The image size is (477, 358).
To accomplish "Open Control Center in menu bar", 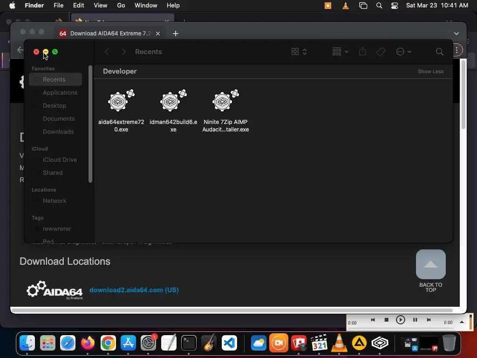I will (x=395, y=6).
